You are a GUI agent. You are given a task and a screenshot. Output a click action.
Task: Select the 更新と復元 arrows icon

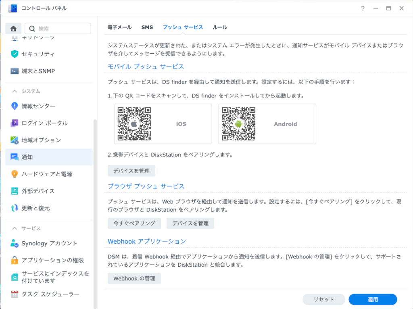(x=15, y=208)
